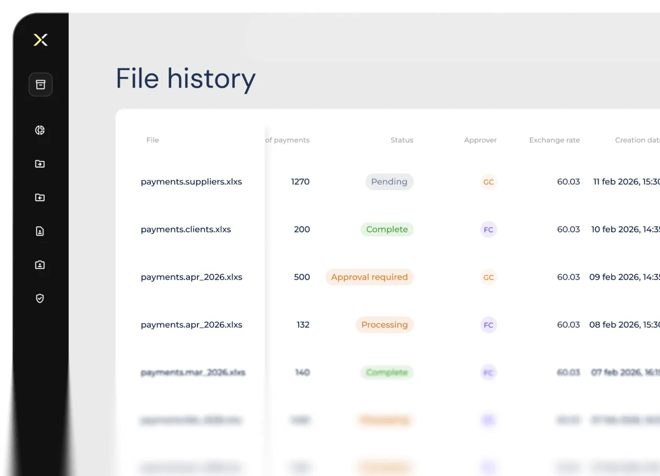Click the Approval required status badge
Screen dimensions: 660x476
[x=369, y=277]
